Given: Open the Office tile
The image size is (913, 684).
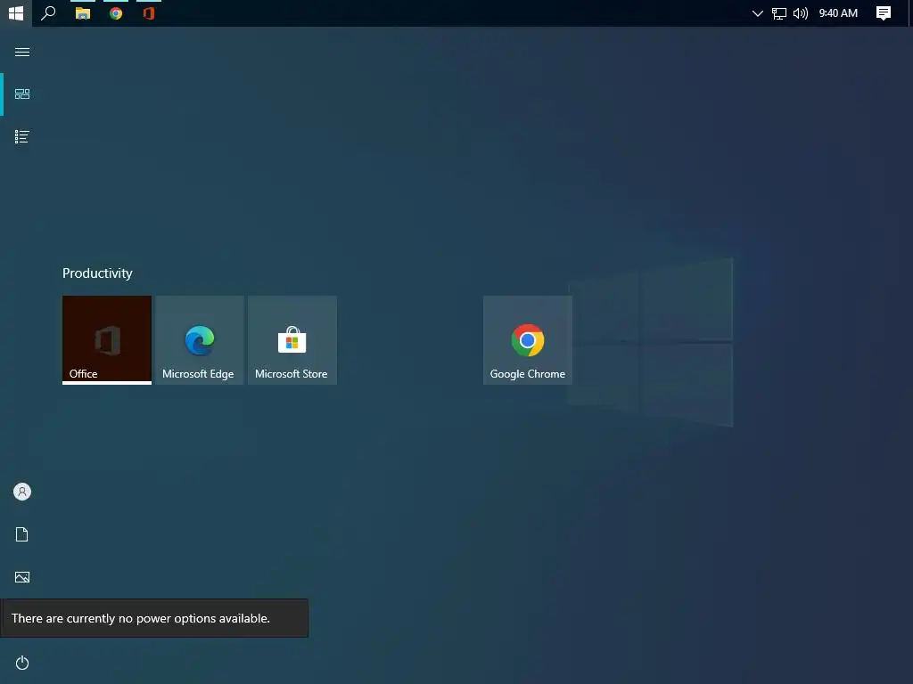Looking at the screenshot, I should (107, 339).
